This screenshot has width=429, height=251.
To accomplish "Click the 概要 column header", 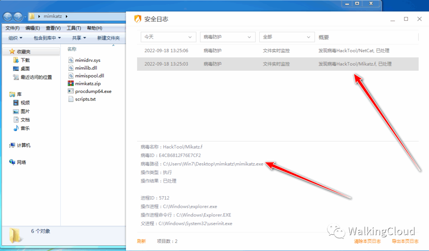I will point(324,37).
